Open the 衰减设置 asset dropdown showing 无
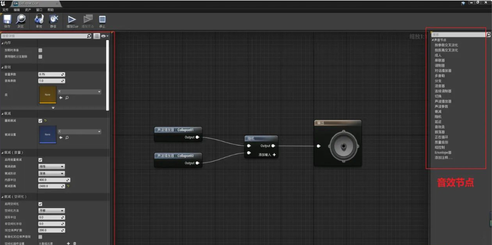The width and height of the screenshot is (492, 245). pyautogui.click(x=79, y=132)
